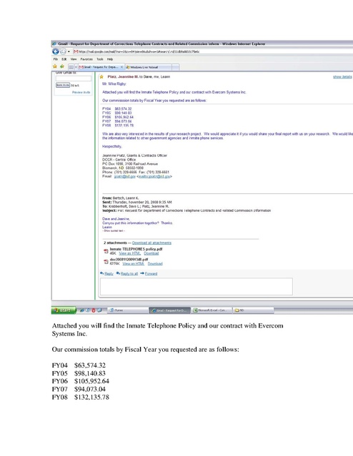
Task: Click the fourth quick launch icon
Action: point(99,310)
